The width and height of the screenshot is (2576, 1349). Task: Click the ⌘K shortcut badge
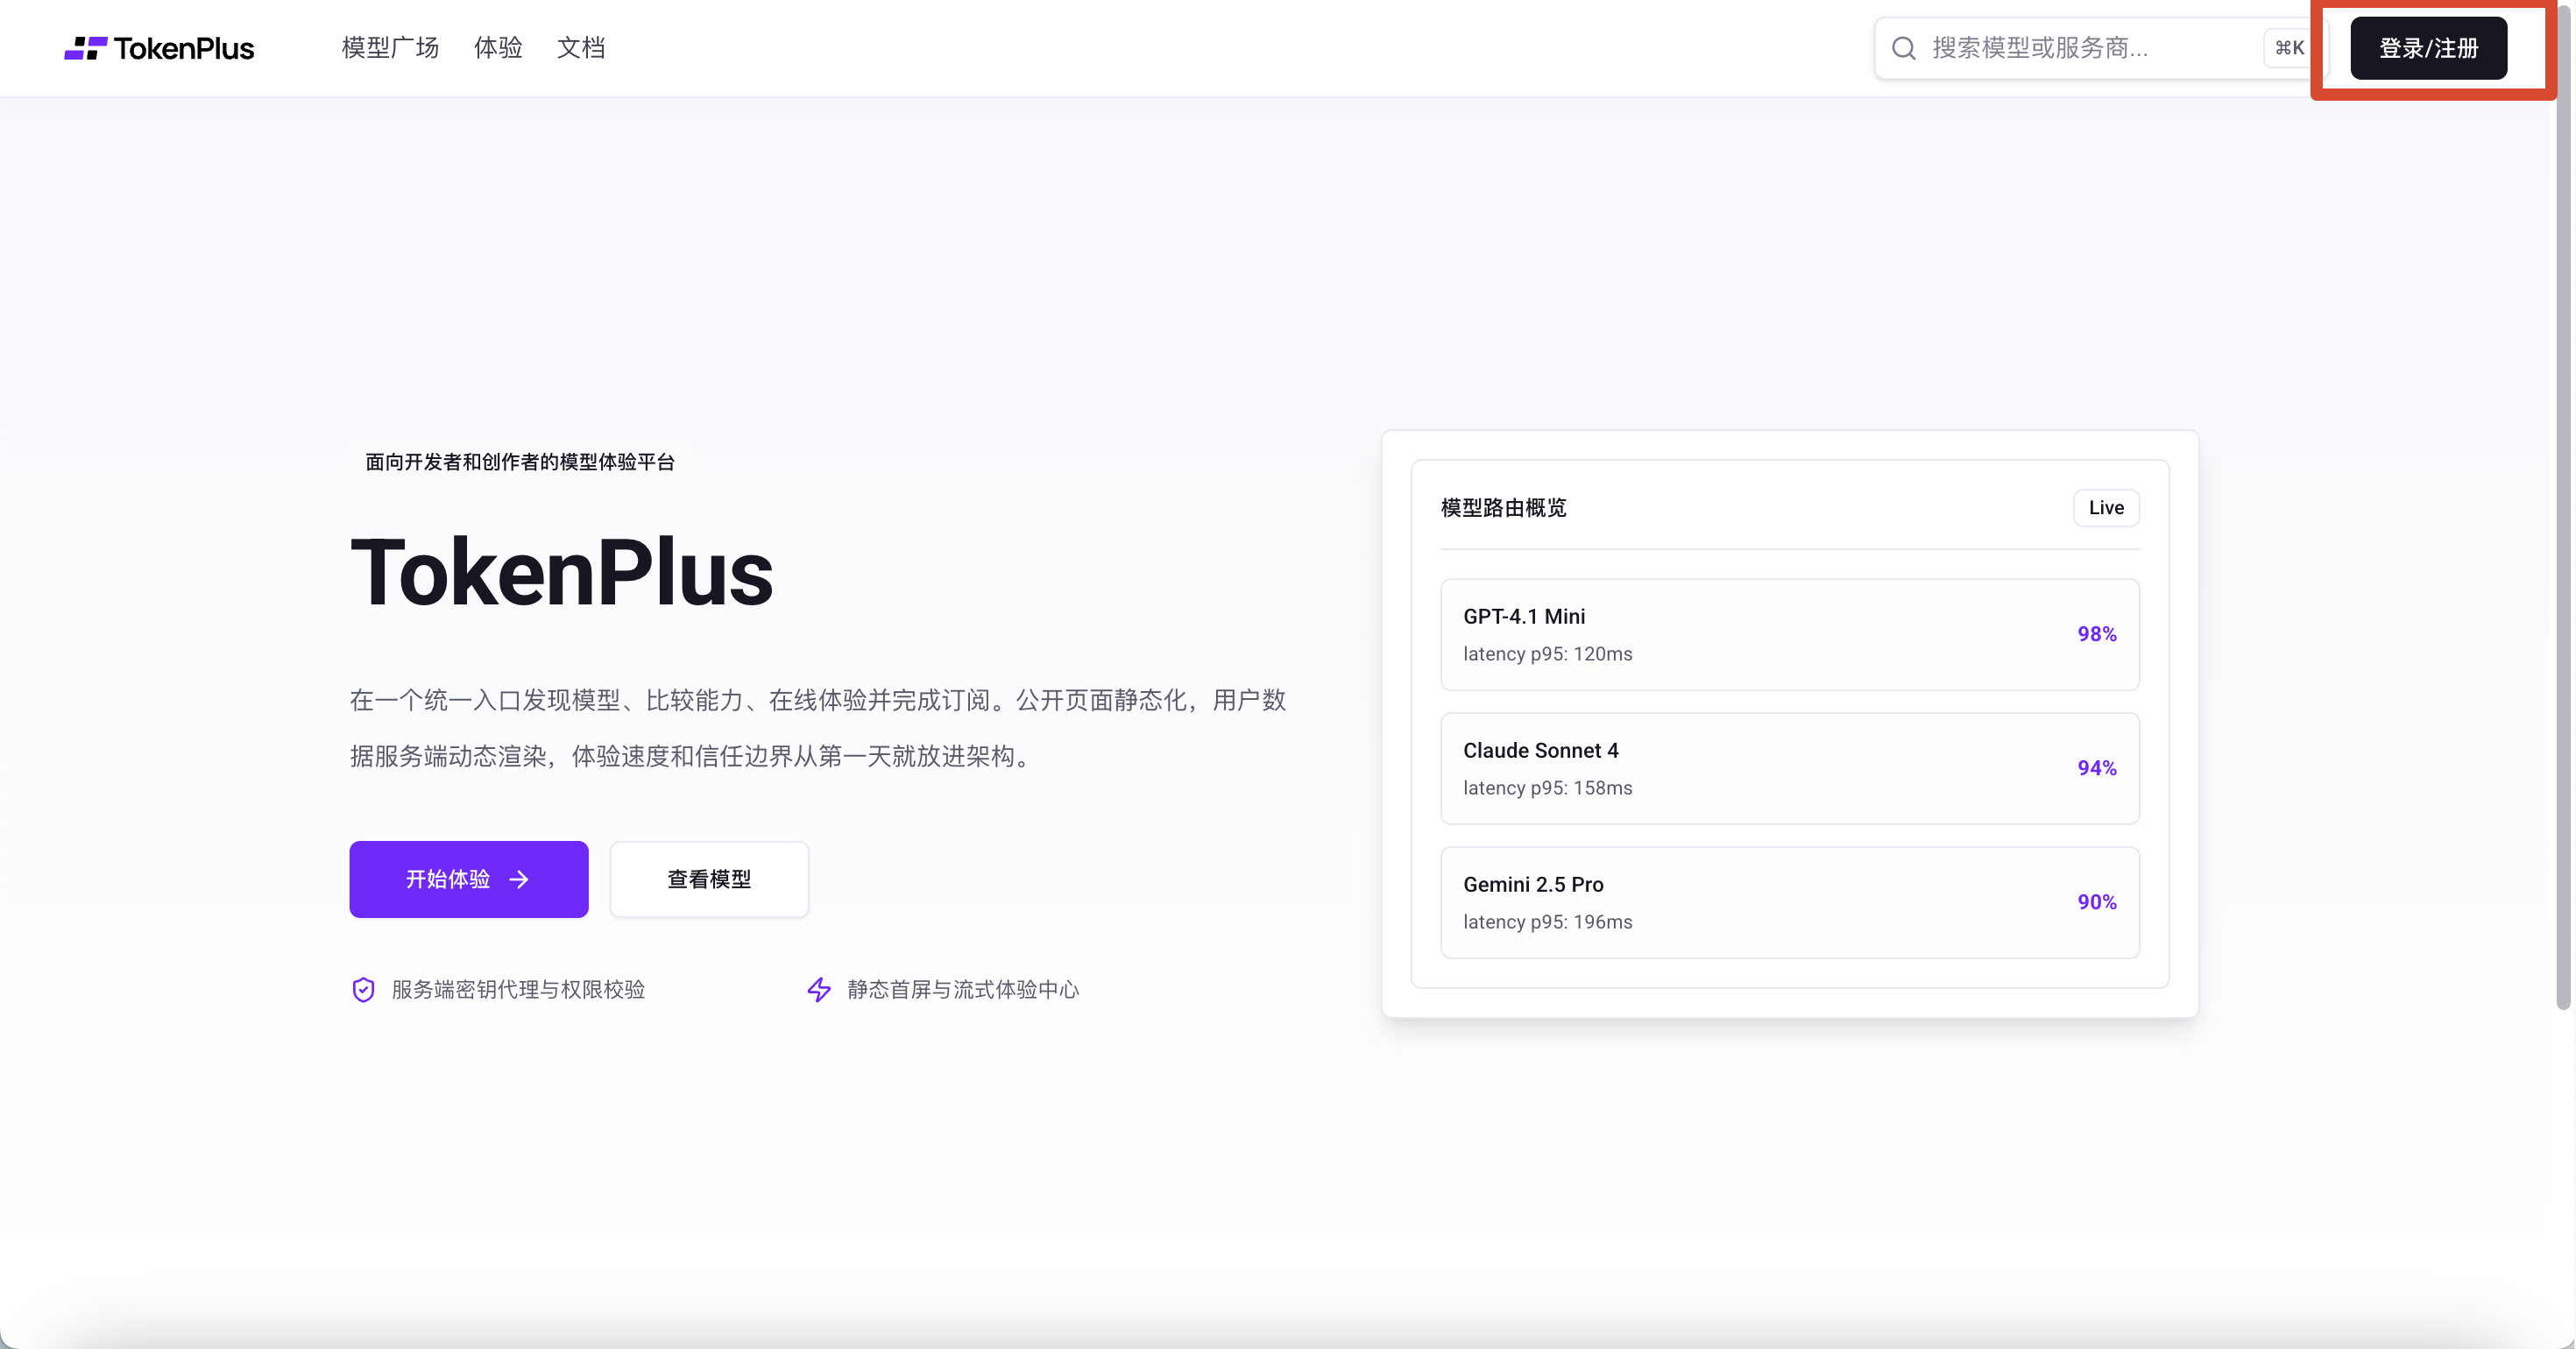point(2289,48)
